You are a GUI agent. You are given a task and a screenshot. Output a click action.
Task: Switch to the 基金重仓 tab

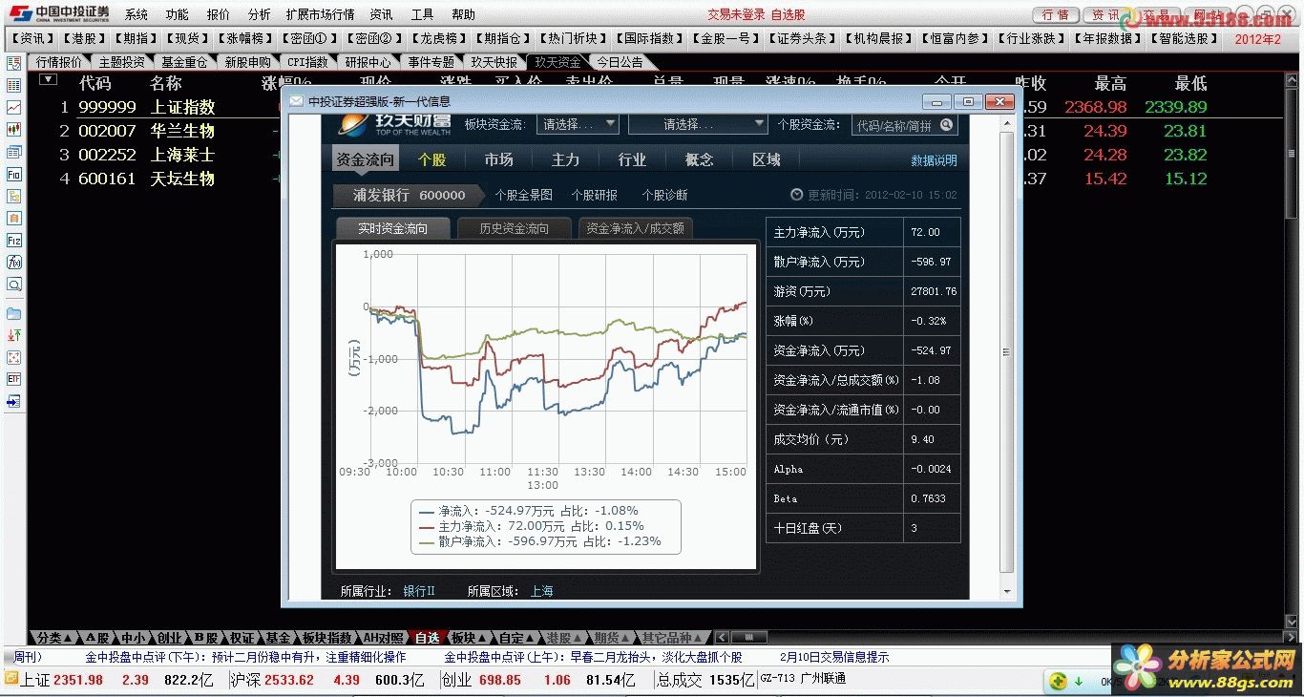point(183,62)
